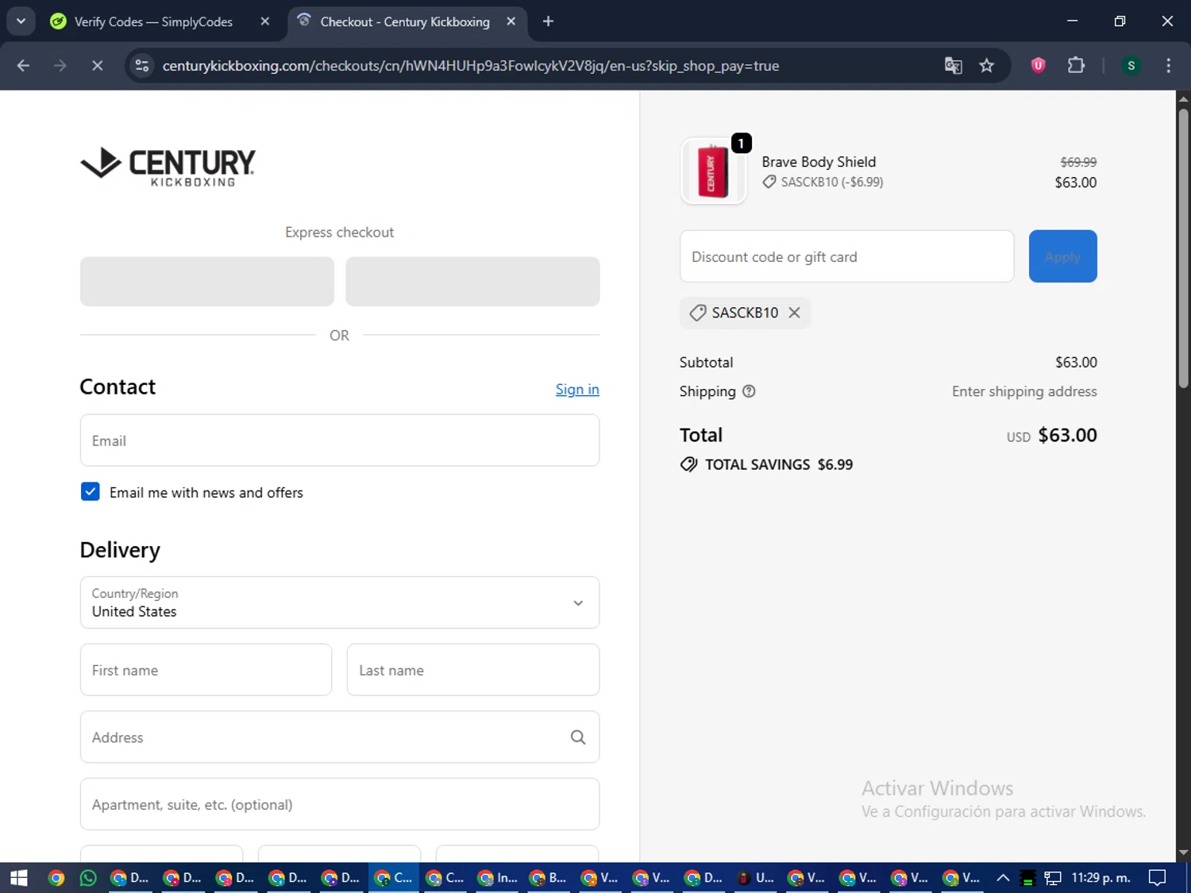This screenshot has height=893, width=1191.
Task: Switch to the taskbar app labeled U...
Action: coord(756,878)
